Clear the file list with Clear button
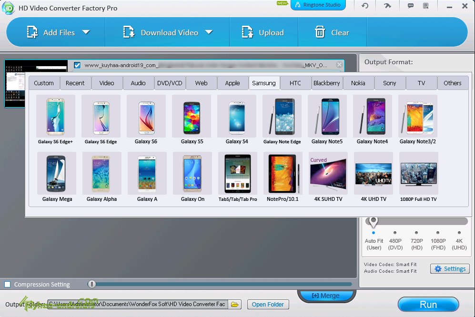This screenshot has width=475, height=317. (x=332, y=32)
